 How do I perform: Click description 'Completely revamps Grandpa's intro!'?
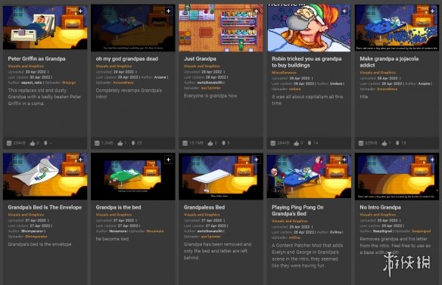[129, 94]
